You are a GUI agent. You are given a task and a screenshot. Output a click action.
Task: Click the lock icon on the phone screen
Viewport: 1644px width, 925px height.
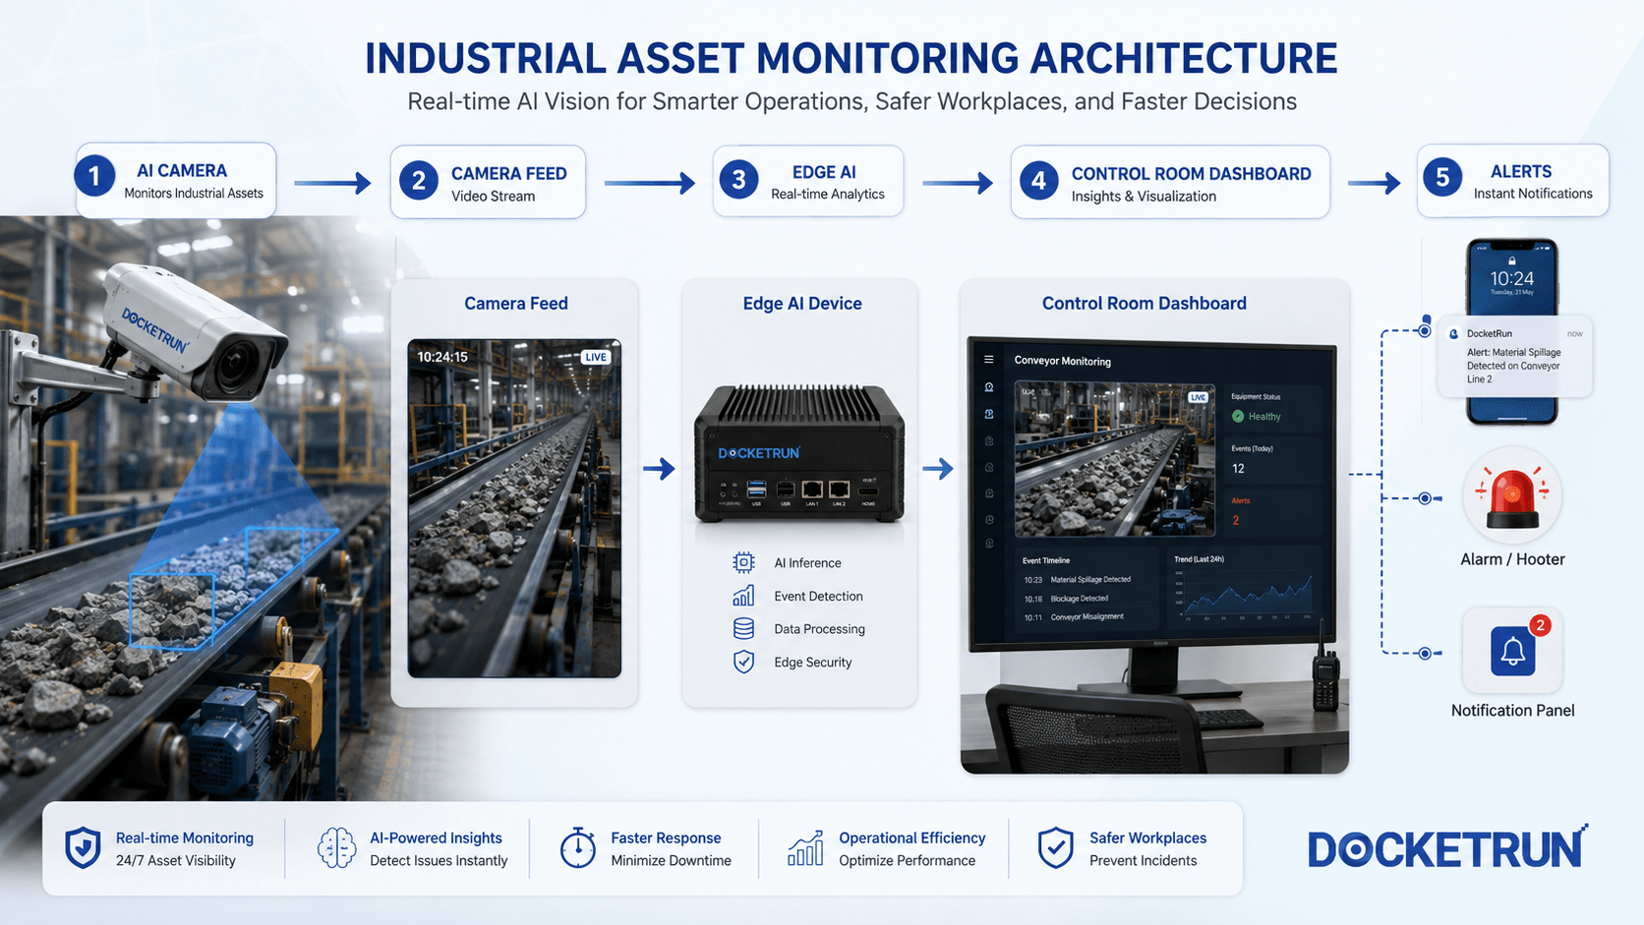pyautogui.click(x=1512, y=260)
